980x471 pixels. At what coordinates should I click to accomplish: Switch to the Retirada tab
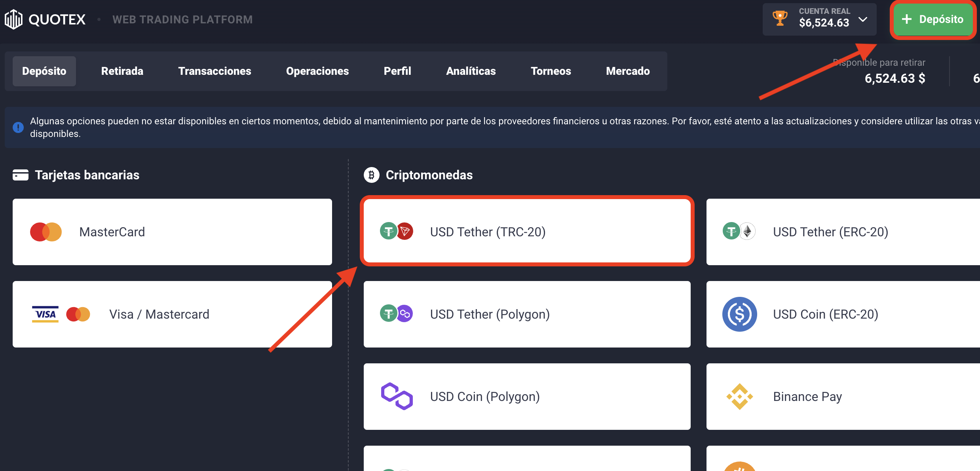122,71
